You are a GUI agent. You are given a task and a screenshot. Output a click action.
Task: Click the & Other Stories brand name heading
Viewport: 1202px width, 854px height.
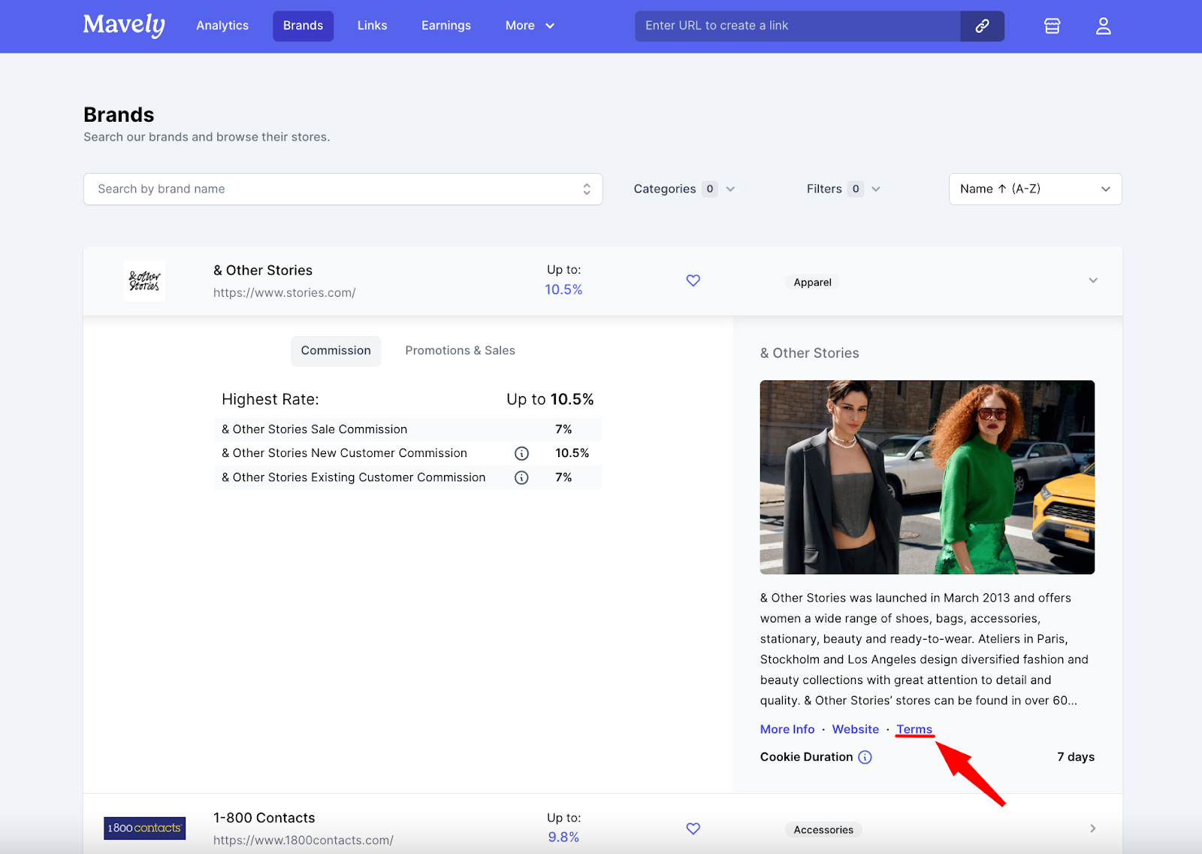(x=263, y=270)
